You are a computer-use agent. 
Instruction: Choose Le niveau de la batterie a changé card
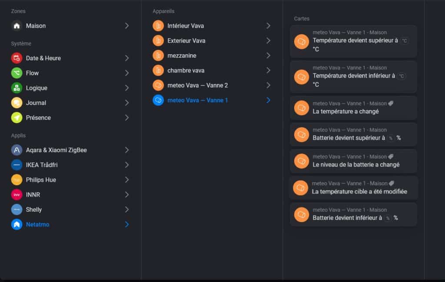(x=353, y=161)
